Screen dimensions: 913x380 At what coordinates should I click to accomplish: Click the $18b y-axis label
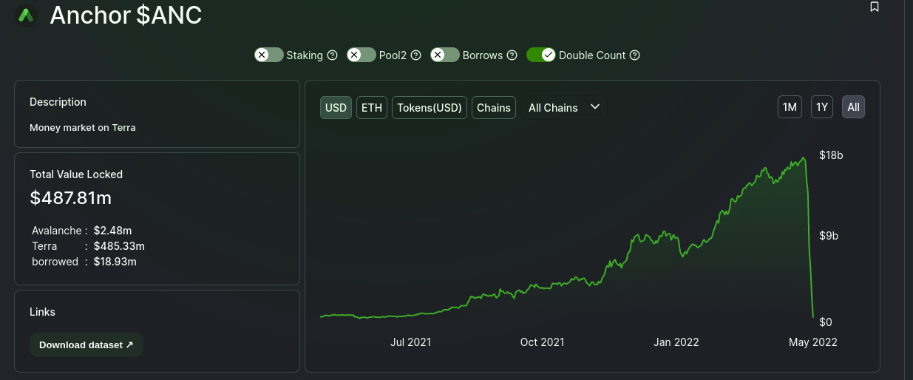(x=831, y=155)
